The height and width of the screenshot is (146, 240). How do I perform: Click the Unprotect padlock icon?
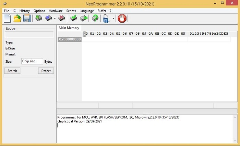[x=106, y=19]
